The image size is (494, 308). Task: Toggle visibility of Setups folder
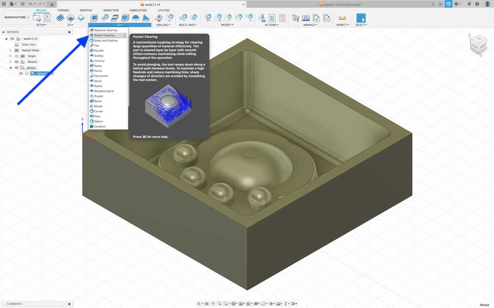[x=17, y=68]
